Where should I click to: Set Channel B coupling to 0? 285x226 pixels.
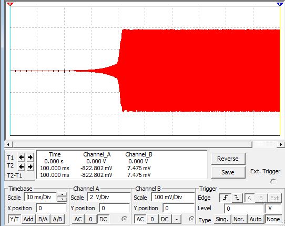click(x=152, y=219)
